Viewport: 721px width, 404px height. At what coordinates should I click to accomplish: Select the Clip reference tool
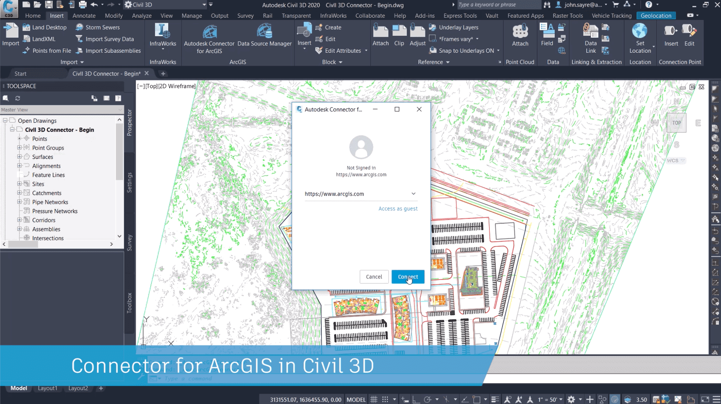tap(399, 32)
